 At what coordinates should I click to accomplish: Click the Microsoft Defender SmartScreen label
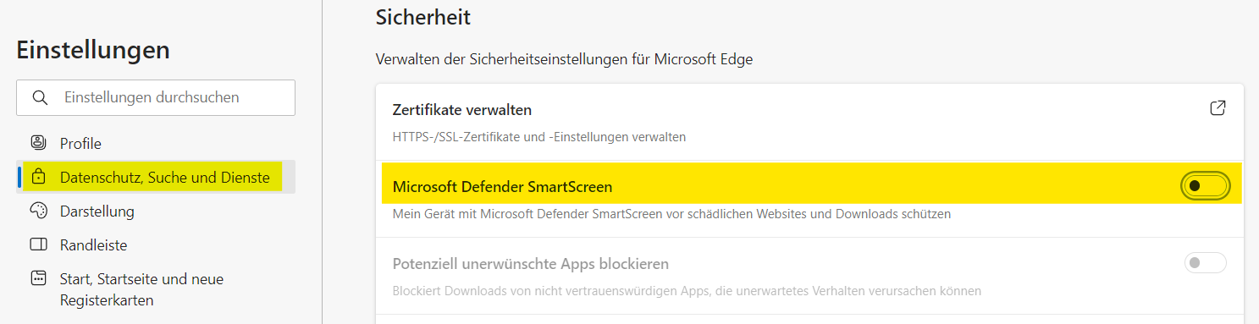tap(502, 187)
